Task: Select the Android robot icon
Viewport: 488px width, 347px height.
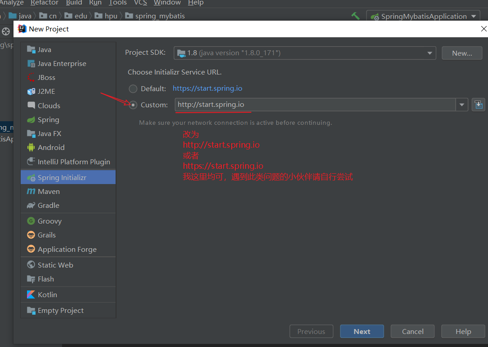Action: pyautogui.click(x=31, y=147)
